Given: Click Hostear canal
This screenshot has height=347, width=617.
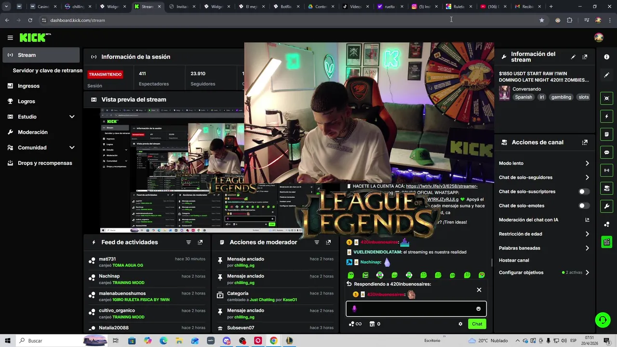Looking at the screenshot, I should point(514,260).
